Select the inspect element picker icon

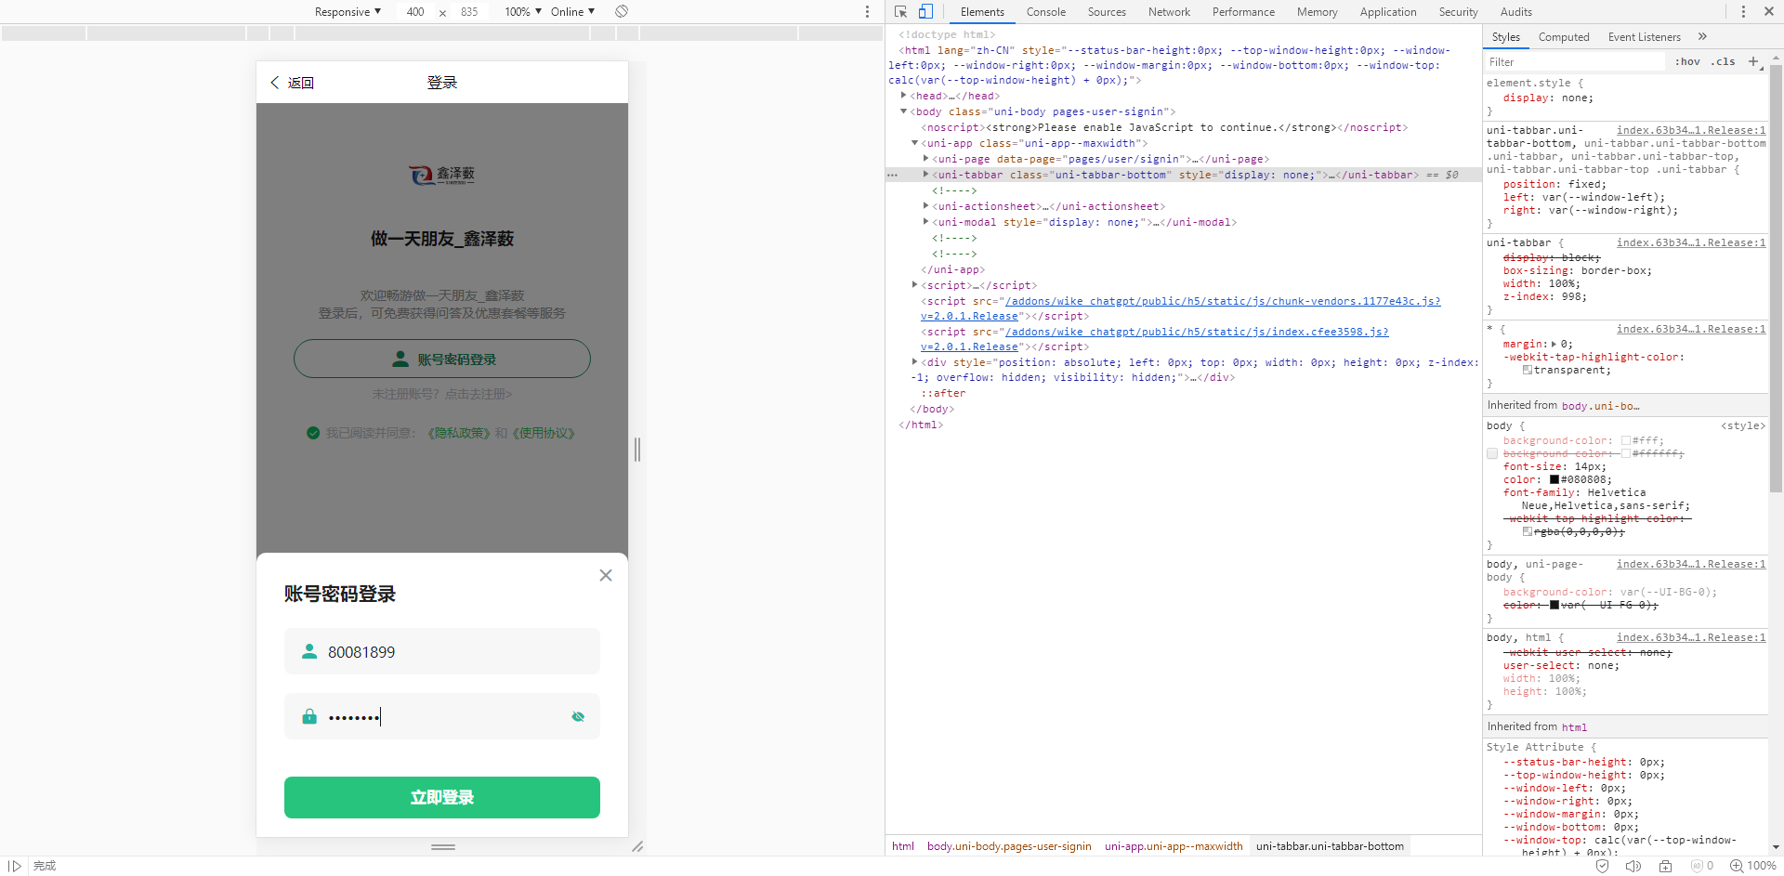pos(900,11)
